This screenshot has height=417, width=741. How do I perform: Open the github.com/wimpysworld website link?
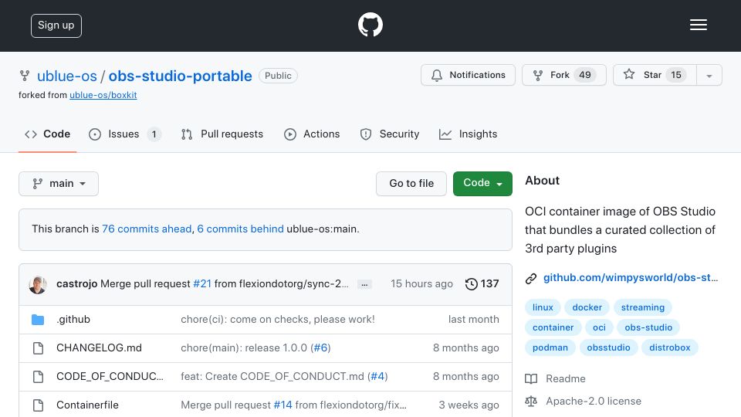tap(631, 277)
